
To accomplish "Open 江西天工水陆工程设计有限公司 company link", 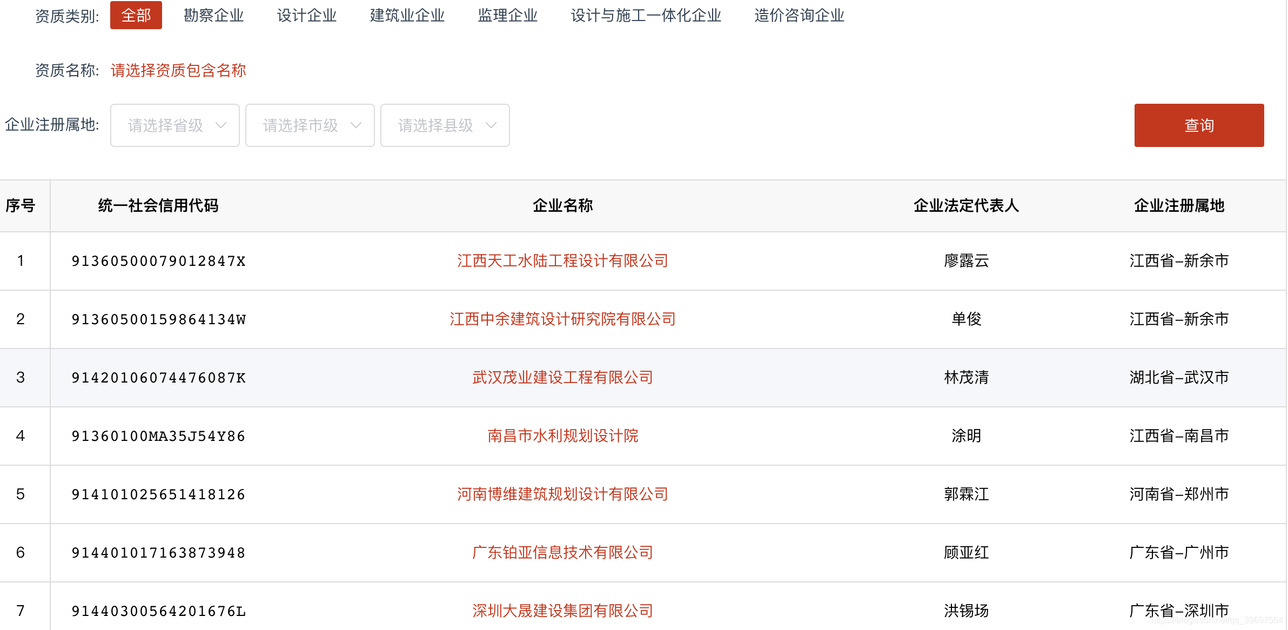I will tap(562, 261).
